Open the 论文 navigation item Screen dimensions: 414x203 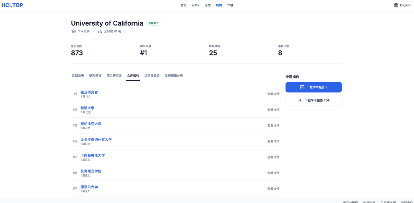click(x=208, y=5)
